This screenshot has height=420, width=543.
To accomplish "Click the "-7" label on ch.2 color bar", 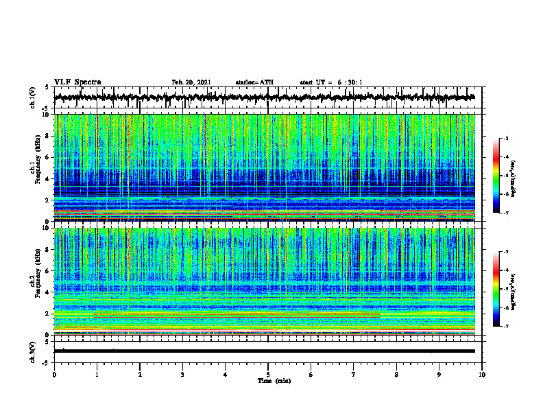I will [506, 327].
